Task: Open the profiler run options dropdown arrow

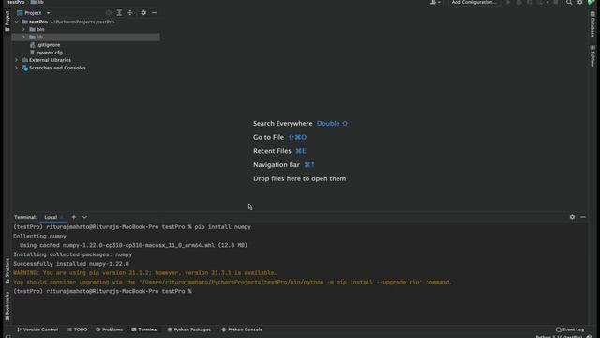Action: click(x=547, y=2)
